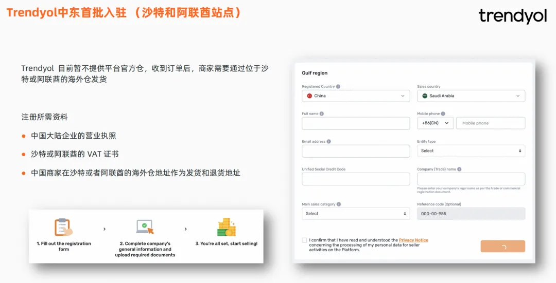
Task: Click the 'Entity type' label
Action: 426,142
